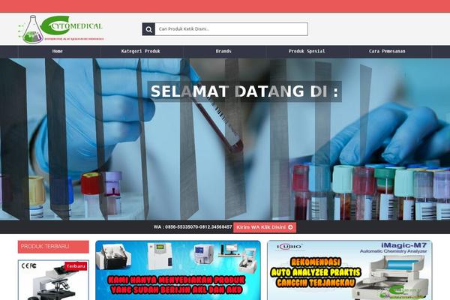Open the iMagic-M7 analyzer banner
450x300 pixels.
[x=349, y=271]
